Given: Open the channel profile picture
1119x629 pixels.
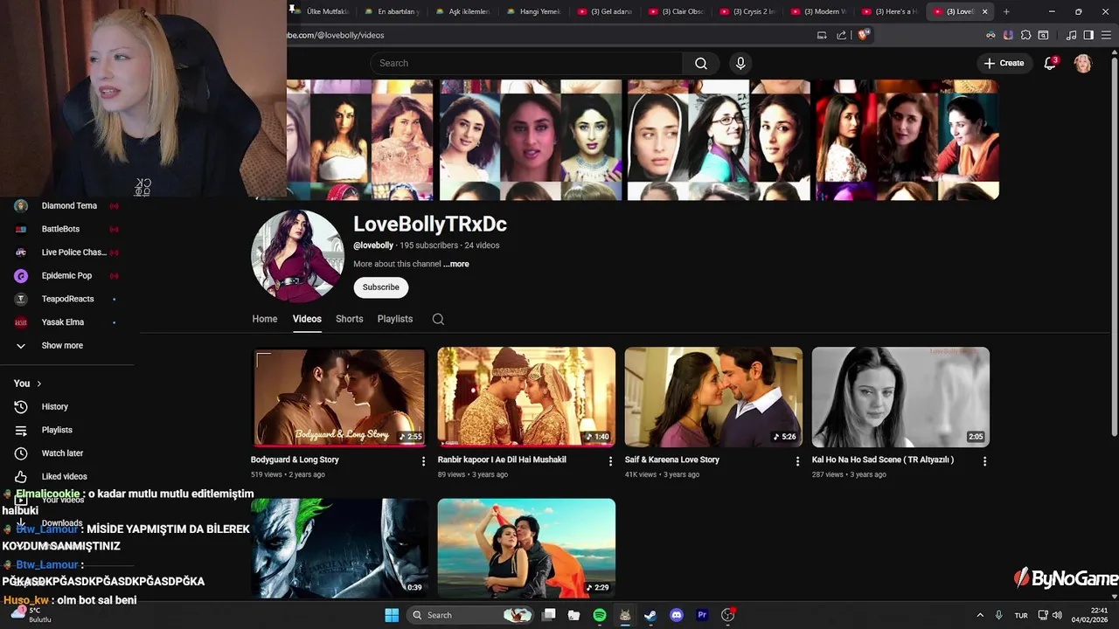Looking at the screenshot, I should [x=297, y=256].
